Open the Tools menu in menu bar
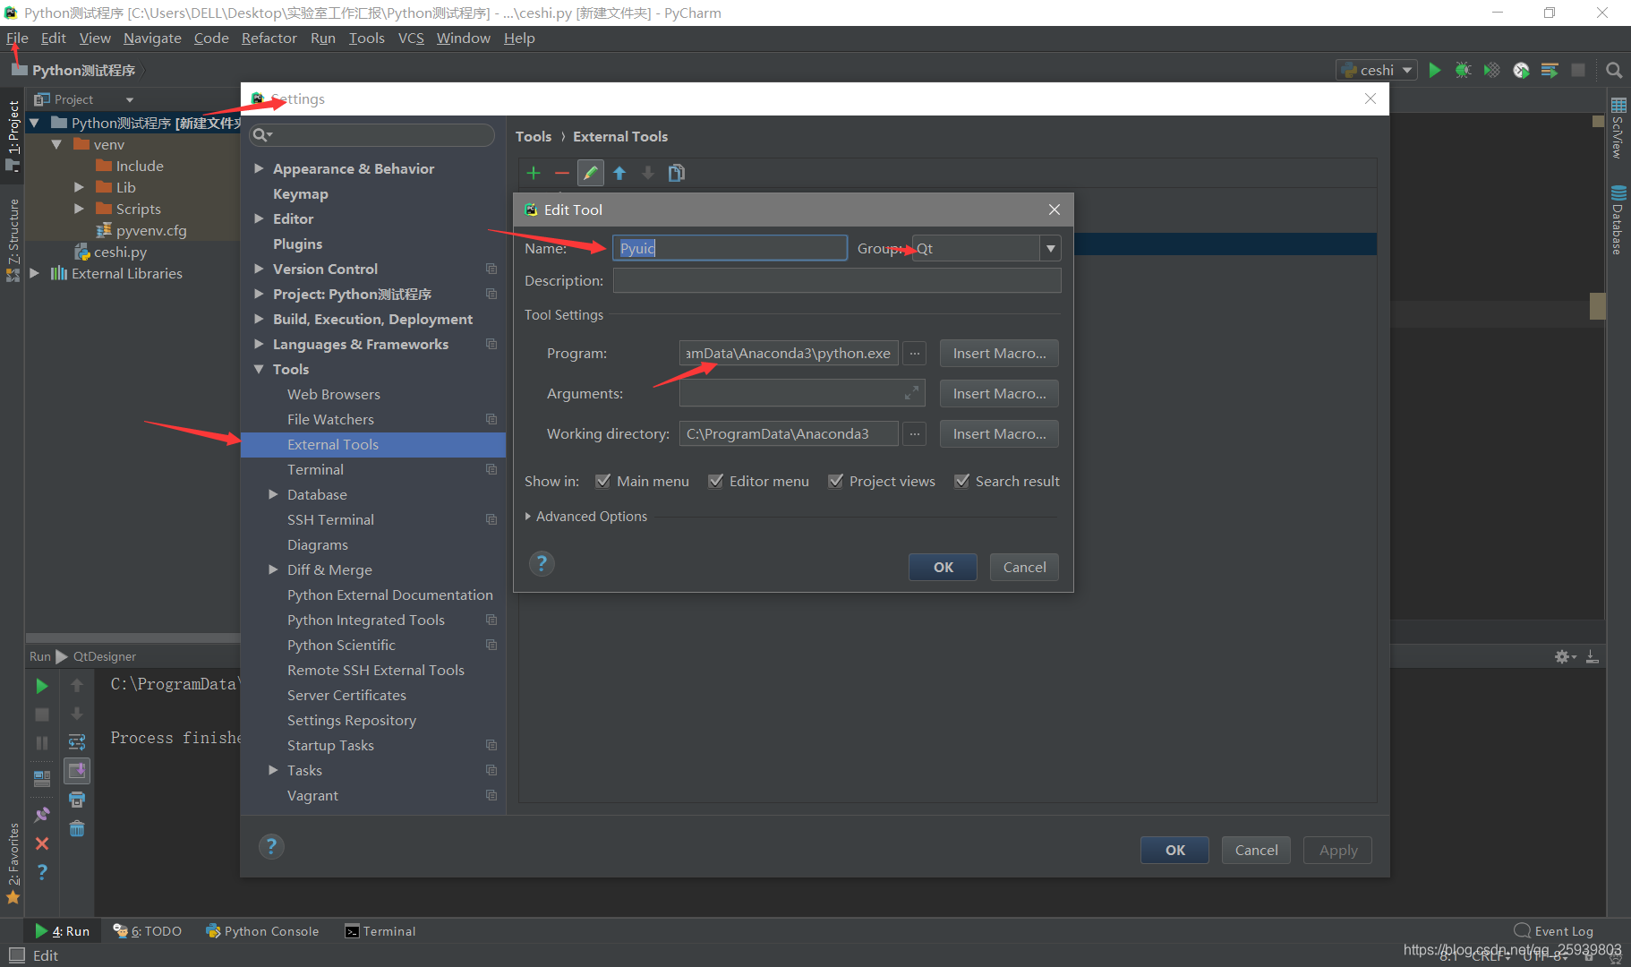The height and width of the screenshot is (967, 1631). point(366,38)
